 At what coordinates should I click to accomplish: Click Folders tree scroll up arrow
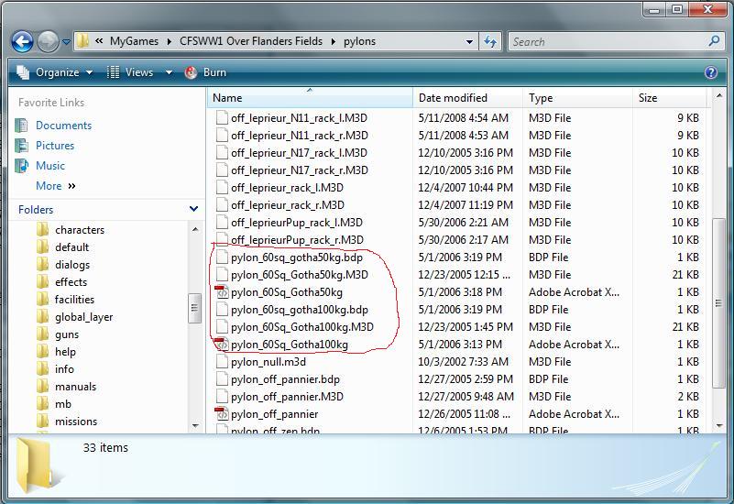click(195, 229)
